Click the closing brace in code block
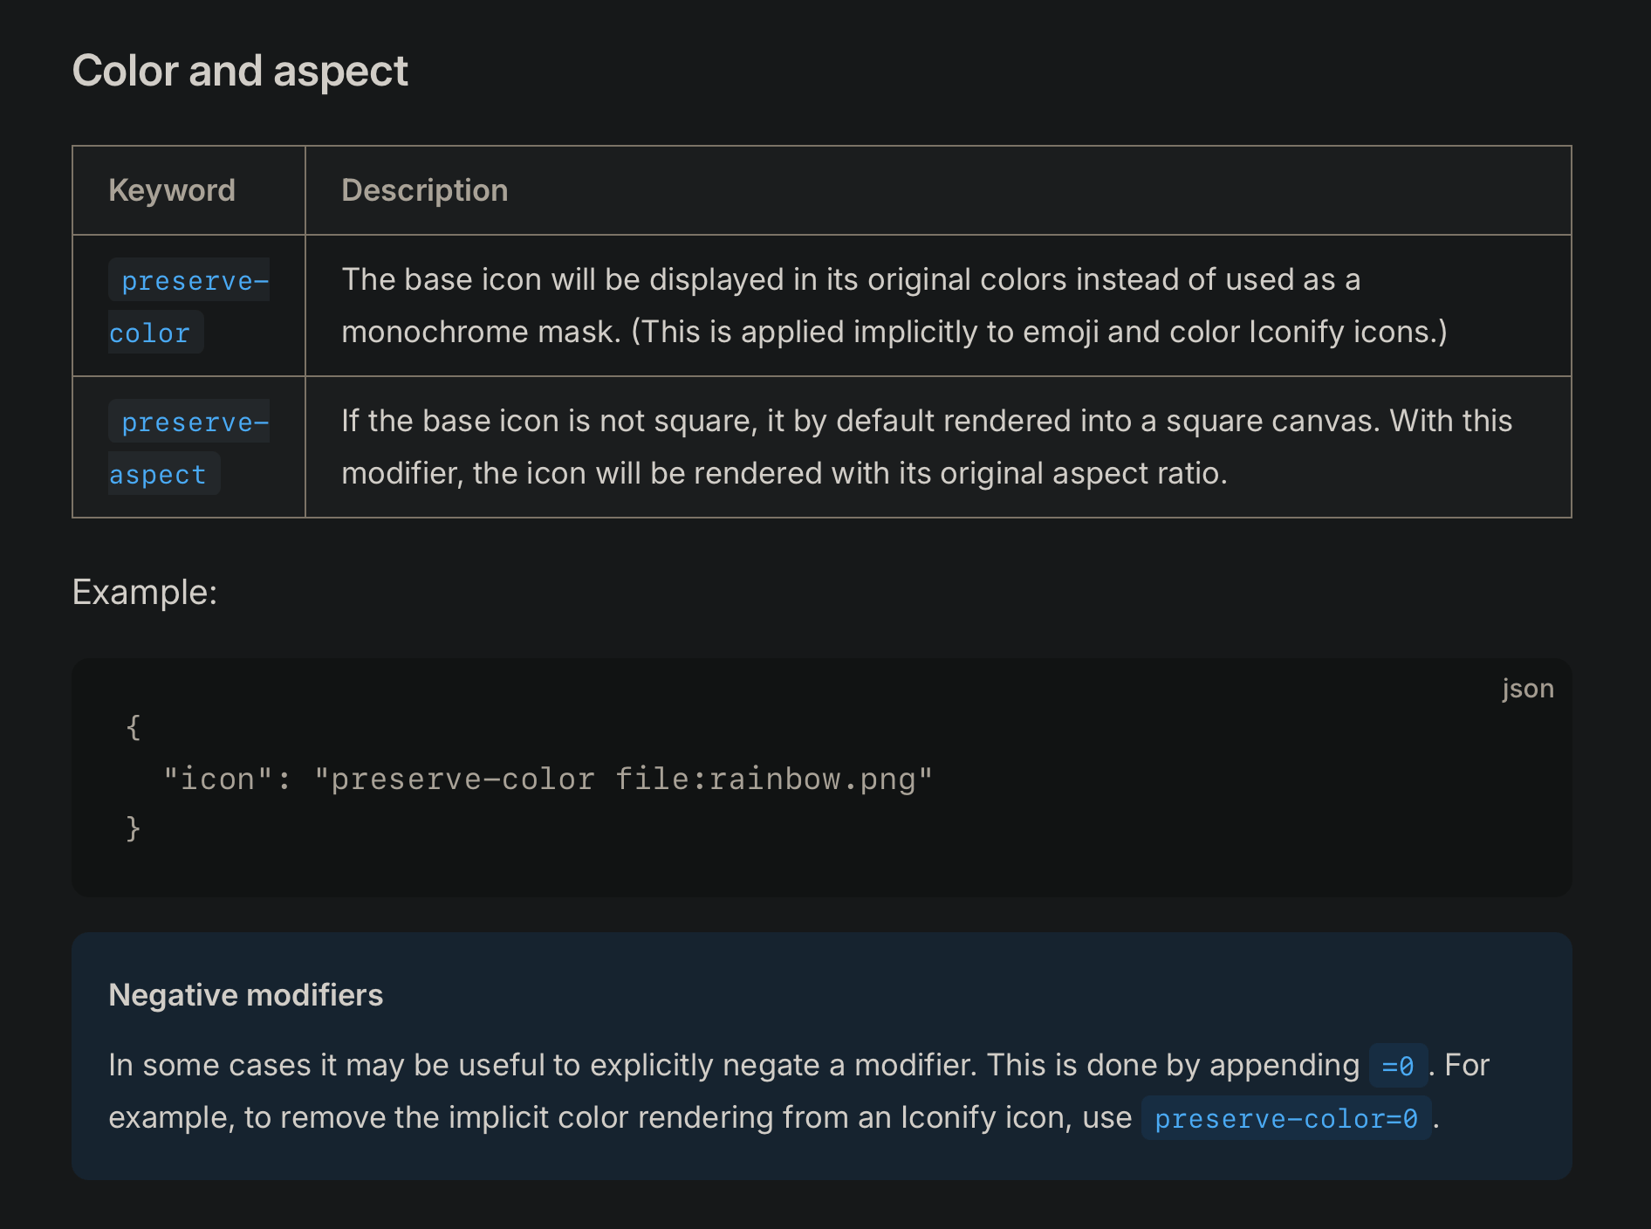Screen dimensions: 1651x1229 pos(133,828)
